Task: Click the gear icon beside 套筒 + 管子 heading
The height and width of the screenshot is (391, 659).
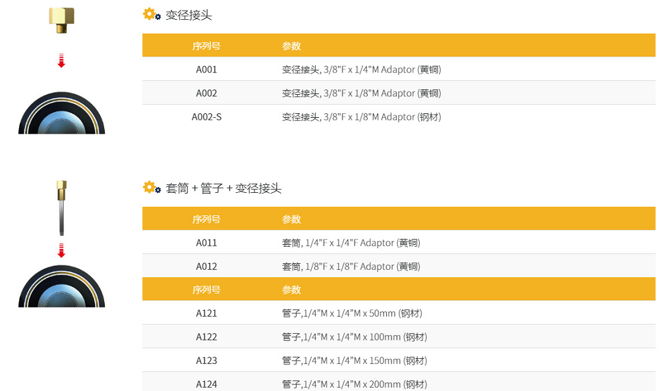Action: pyautogui.click(x=151, y=188)
